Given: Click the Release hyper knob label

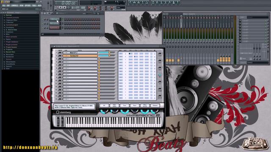Looking at the screenshot, I should click(155, 106).
